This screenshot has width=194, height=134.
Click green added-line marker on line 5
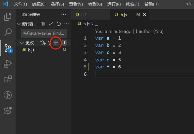tap(89, 67)
